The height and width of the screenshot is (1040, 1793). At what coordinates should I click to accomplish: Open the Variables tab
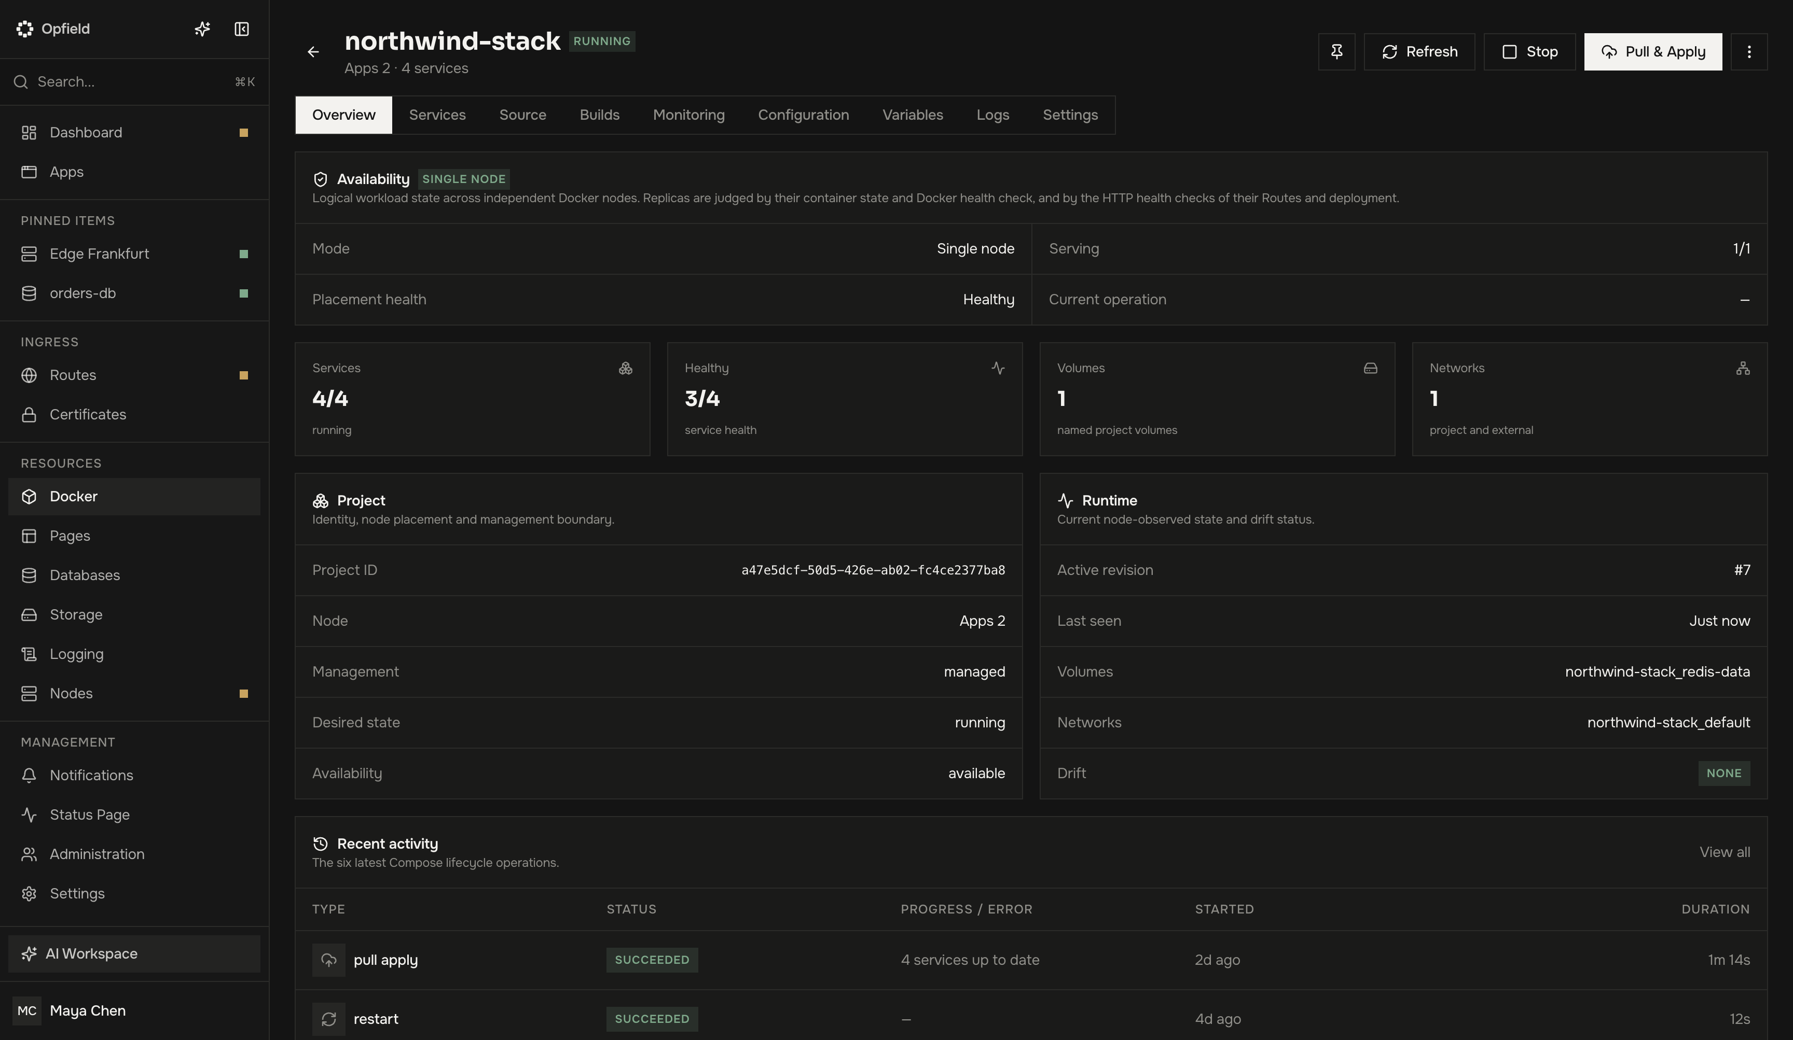pyautogui.click(x=912, y=115)
